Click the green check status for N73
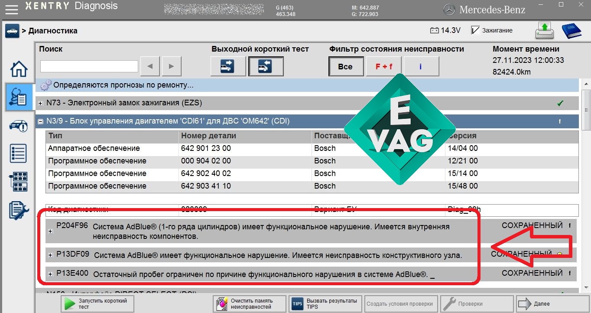This screenshot has width=591, height=313. coord(560,103)
